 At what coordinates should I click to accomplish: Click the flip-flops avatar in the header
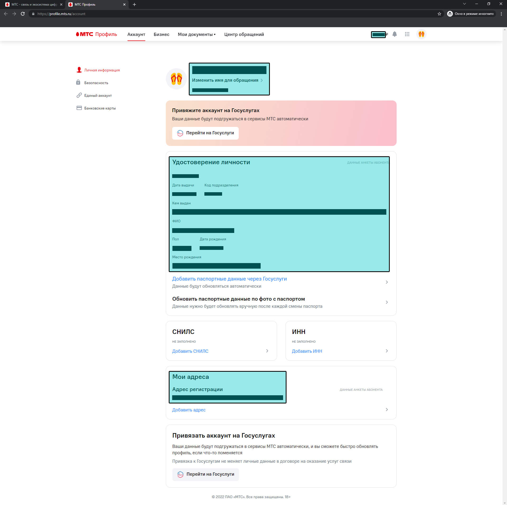tap(421, 34)
